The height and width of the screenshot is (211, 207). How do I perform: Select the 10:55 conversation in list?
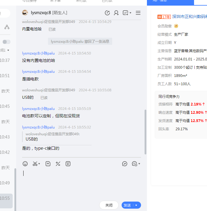[6, 201]
